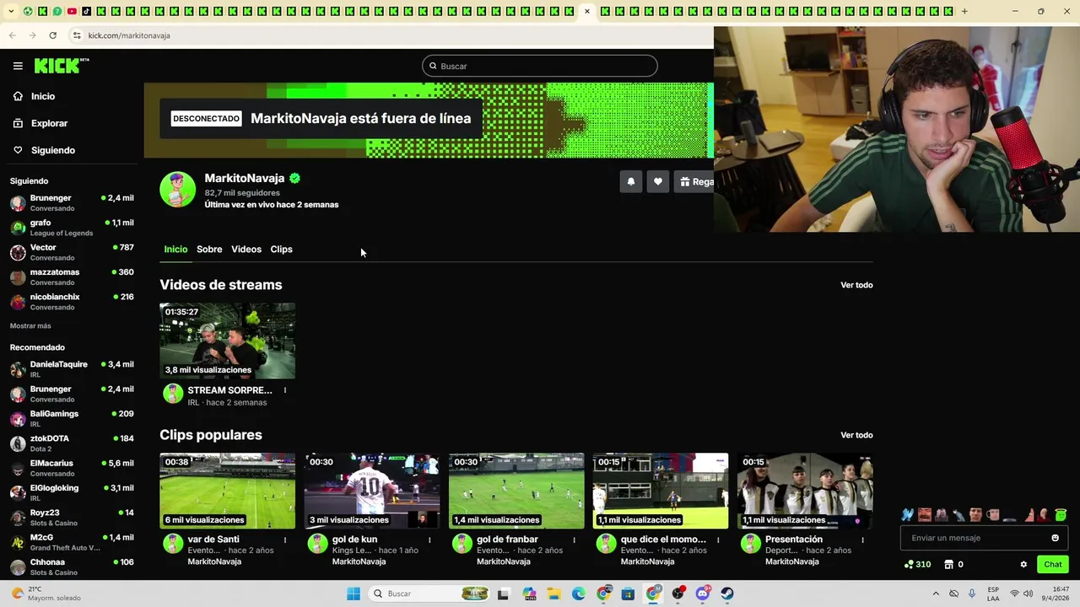
Task: Open chat settings gear icon
Action: coord(1023,565)
